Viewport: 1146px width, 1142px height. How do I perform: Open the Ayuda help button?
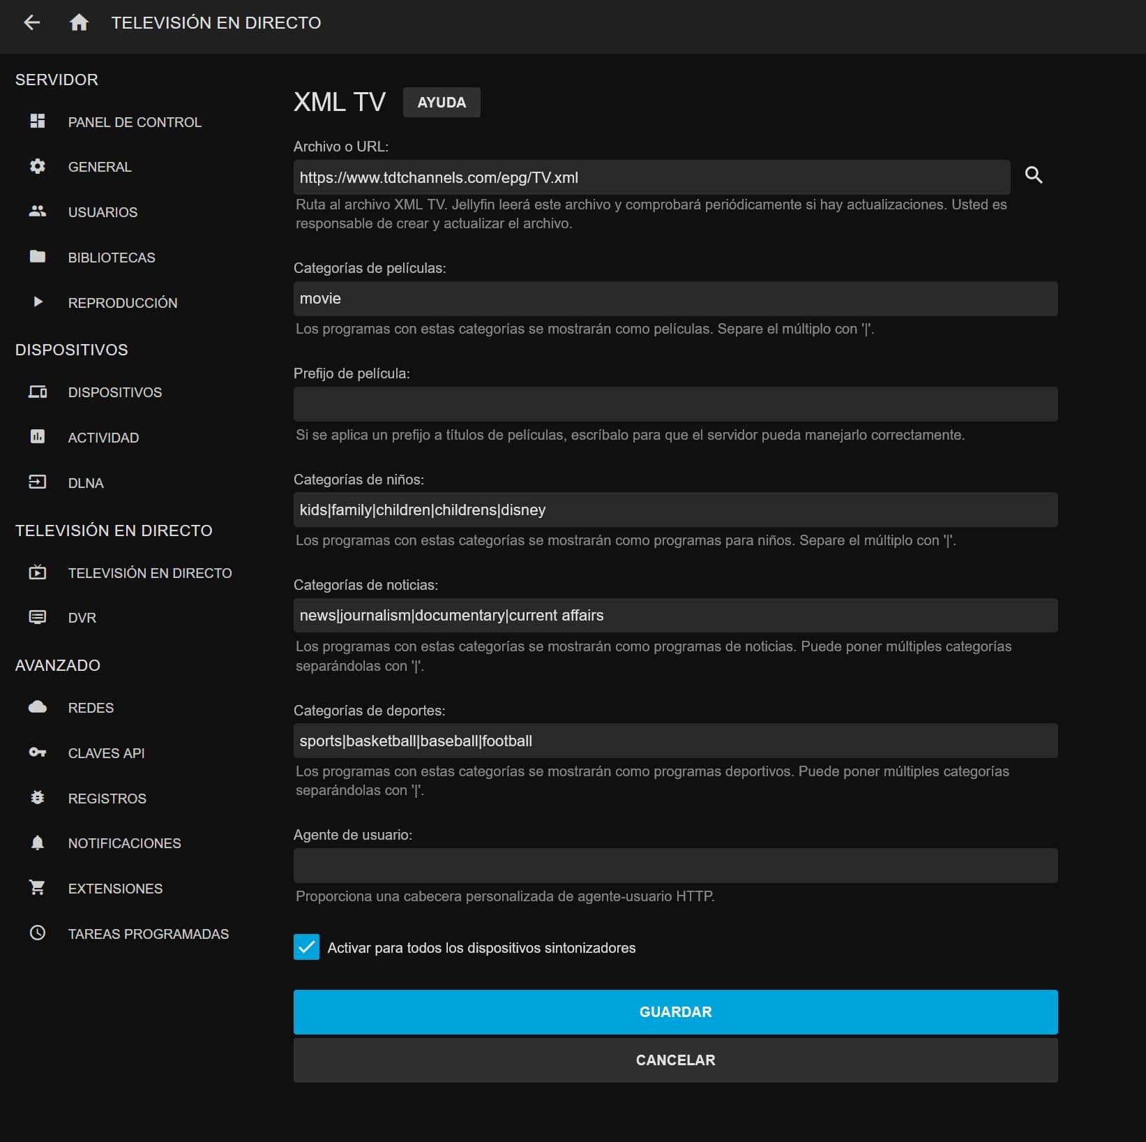point(441,103)
